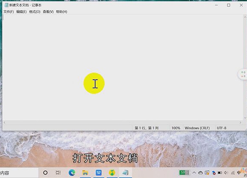Click the cloud OneDrive tray icon
This screenshot has width=247, height=178.
point(200,172)
